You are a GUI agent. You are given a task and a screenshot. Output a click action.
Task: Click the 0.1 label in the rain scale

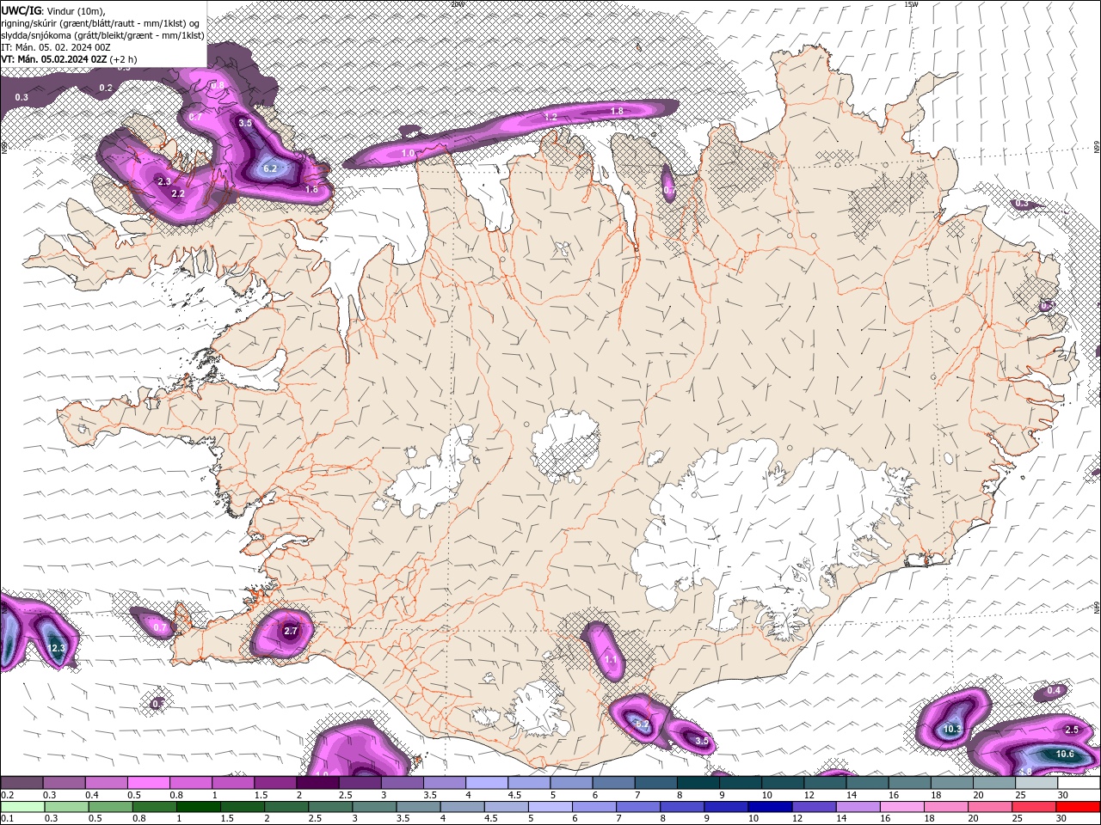coord(6,818)
